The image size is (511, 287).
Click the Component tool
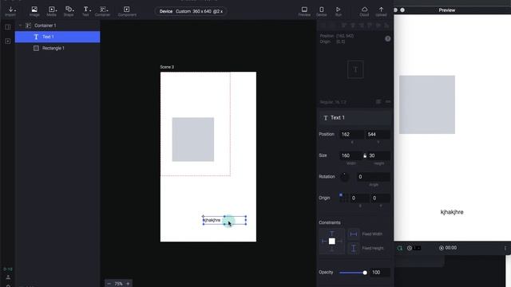click(127, 11)
